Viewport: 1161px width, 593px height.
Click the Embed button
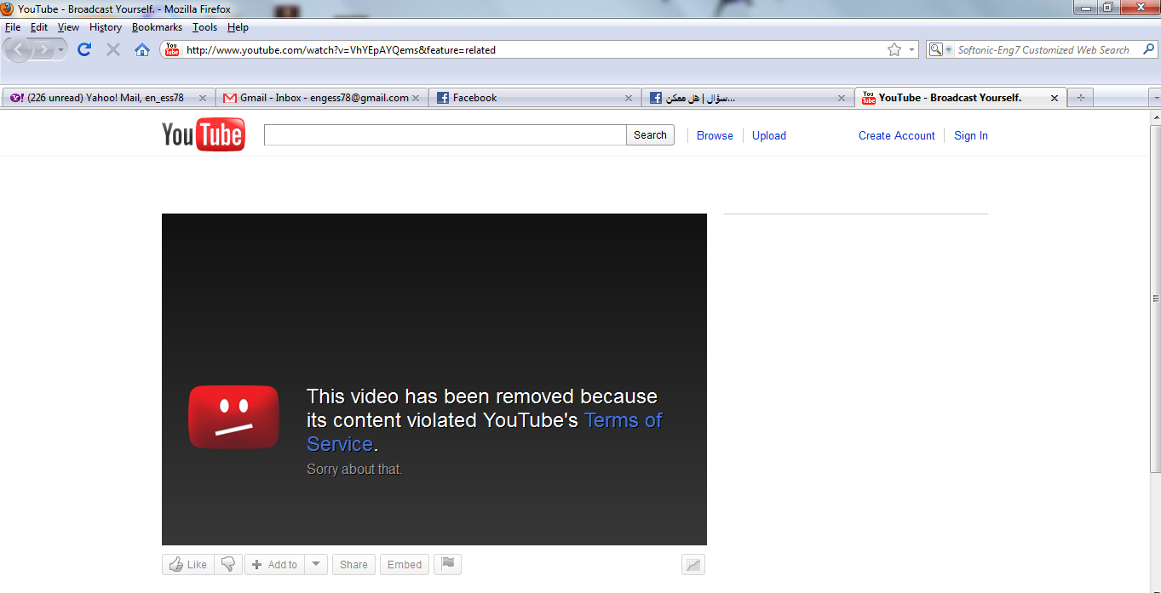pos(405,564)
